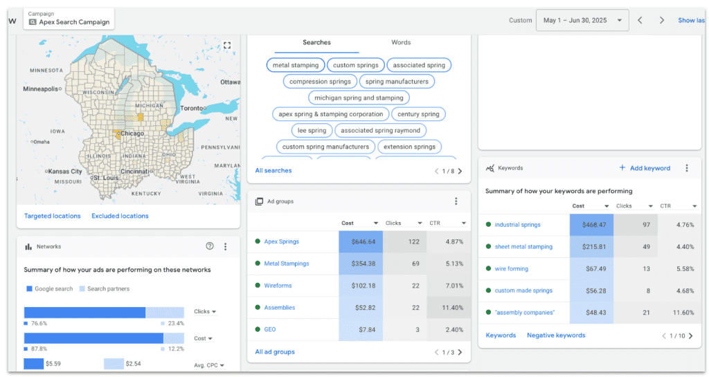Open the Ad groups card three-dot menu
Image resolution: width=709 pixels, height=377 pixels.
[456, 201]
